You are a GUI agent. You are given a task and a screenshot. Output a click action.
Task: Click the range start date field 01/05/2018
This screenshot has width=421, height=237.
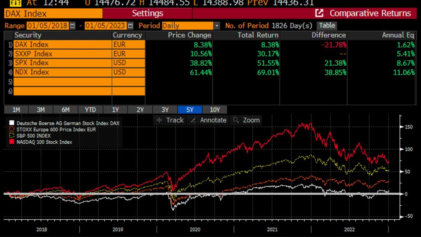tap(48, 26)
